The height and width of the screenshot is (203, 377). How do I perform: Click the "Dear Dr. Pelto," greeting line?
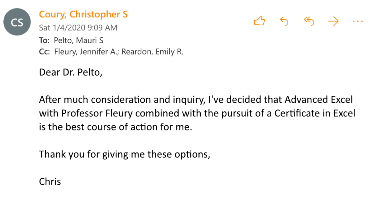click(x=70, y=72)
